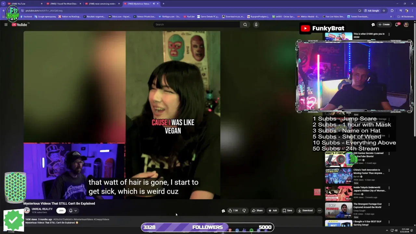Open options for 'This is what $1000 gets you' video
Image resolution: width=416 pixels, height=234 pixels.
(x=389, y=34)
